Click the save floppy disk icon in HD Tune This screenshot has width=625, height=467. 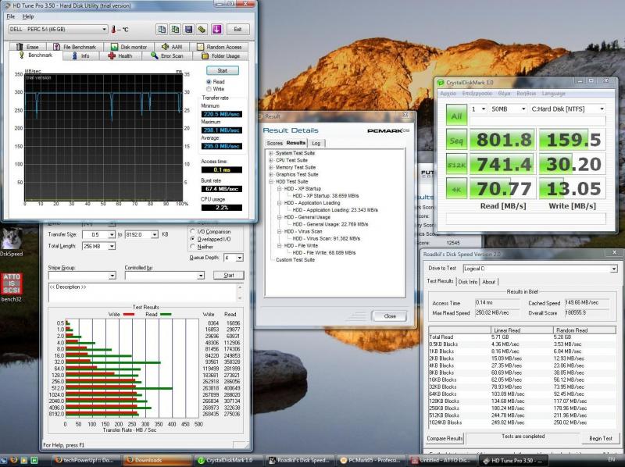point(189,29)
